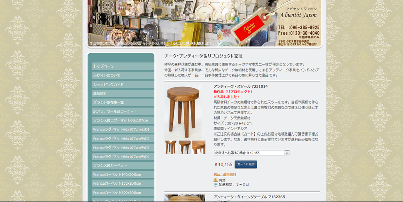The image size is (403, 202).
Task: Open Franceラグ･マット66x107cmその4
Action: pos(123,157)
